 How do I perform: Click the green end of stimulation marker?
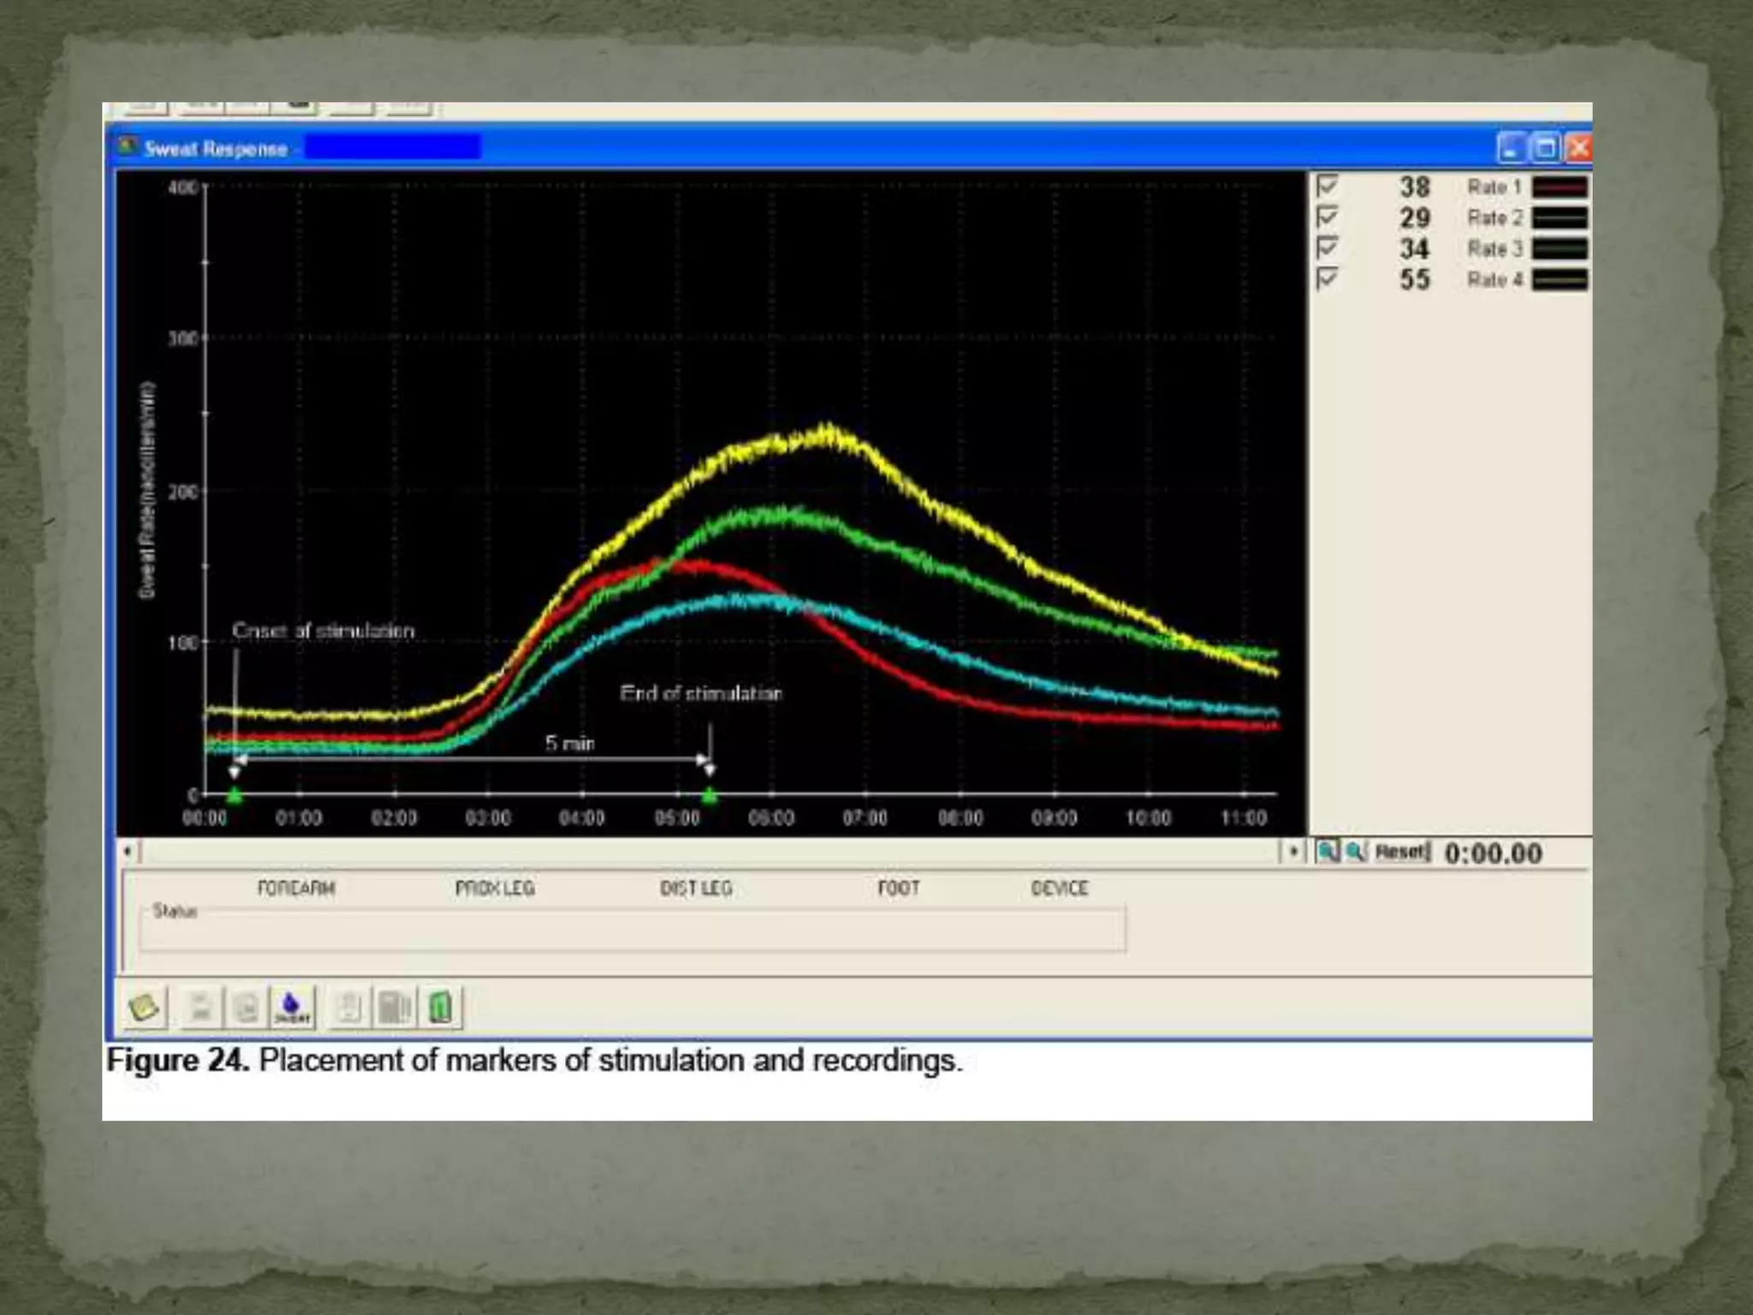pos(710,795)
